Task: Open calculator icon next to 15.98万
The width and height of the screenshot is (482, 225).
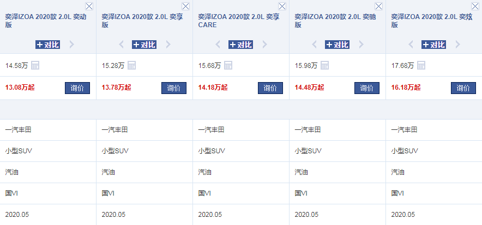Action: point(324,65)
